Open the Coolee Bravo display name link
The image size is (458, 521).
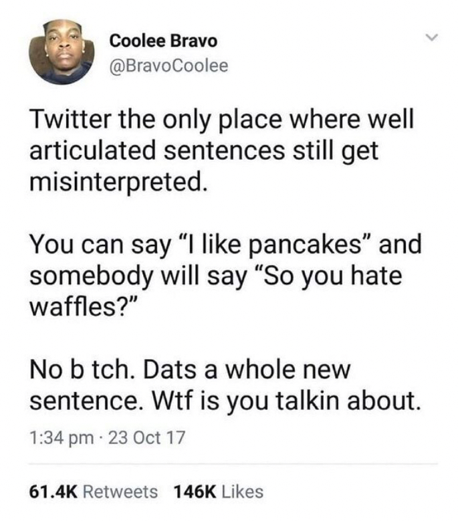(163, 40)
